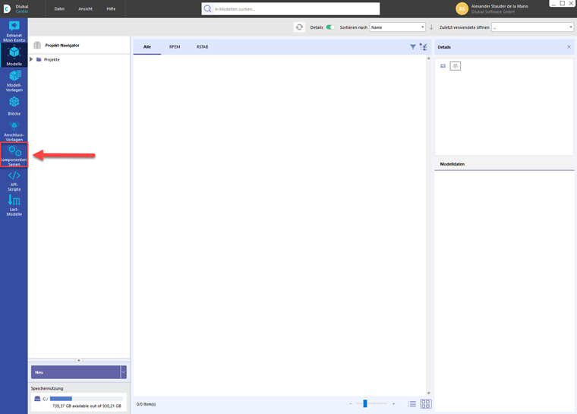Viewport: 577px width, 414px height.
Task: Click the Neu button
Action: point(75,372)
